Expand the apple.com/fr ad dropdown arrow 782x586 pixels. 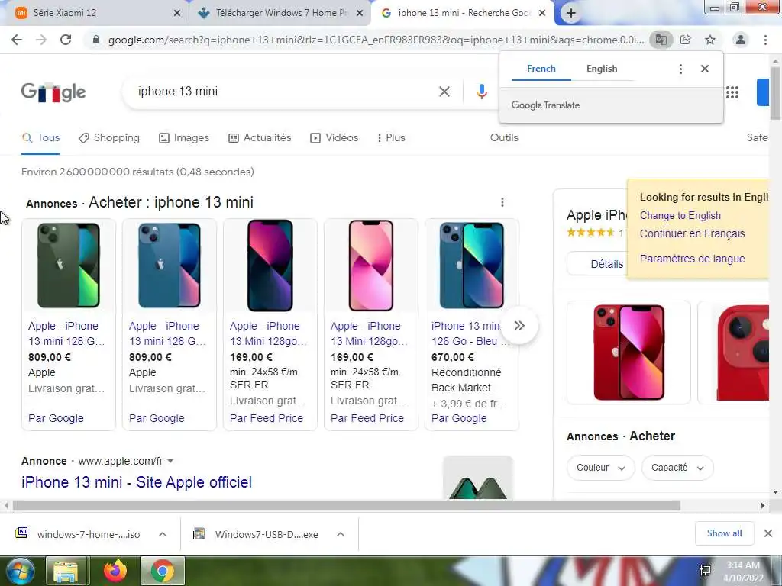[170, 462]
